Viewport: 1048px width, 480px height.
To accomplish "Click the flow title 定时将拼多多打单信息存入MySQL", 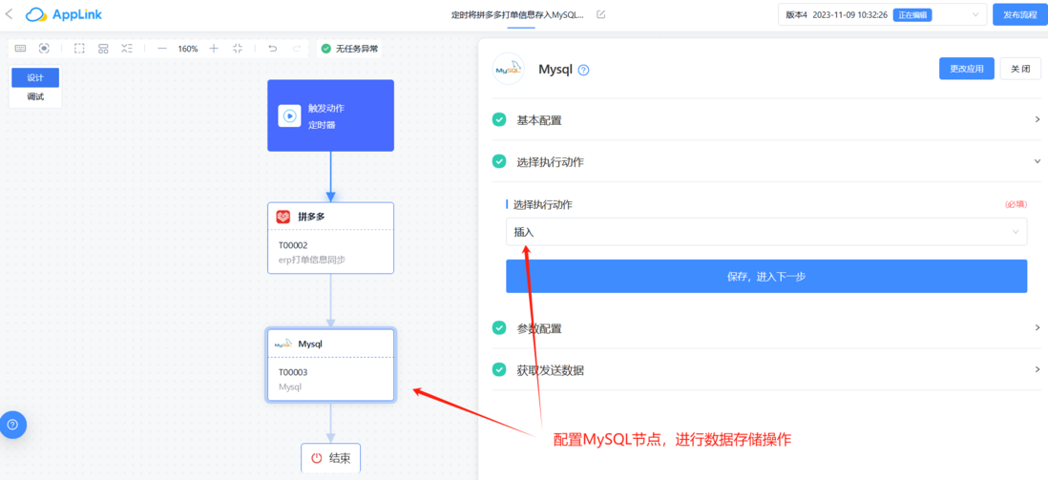I will 518,14.
